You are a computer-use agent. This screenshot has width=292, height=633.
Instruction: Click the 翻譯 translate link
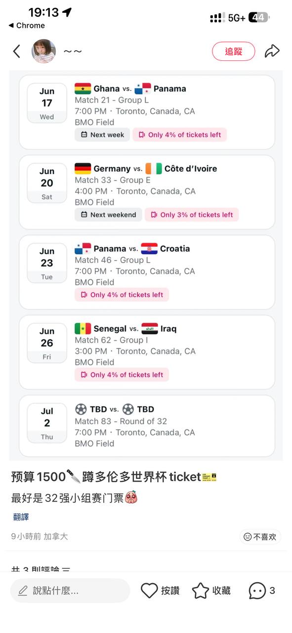click(x=21, y=517)
